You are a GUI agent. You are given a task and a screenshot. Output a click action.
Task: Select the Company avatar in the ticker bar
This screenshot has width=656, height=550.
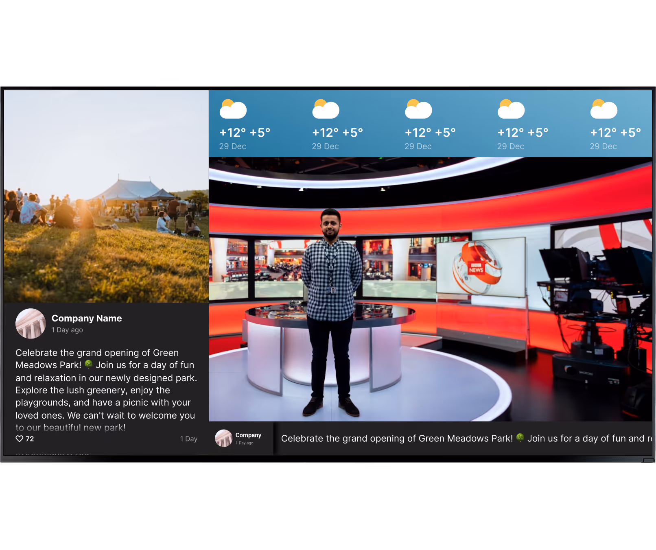click(x=223, y=439)
